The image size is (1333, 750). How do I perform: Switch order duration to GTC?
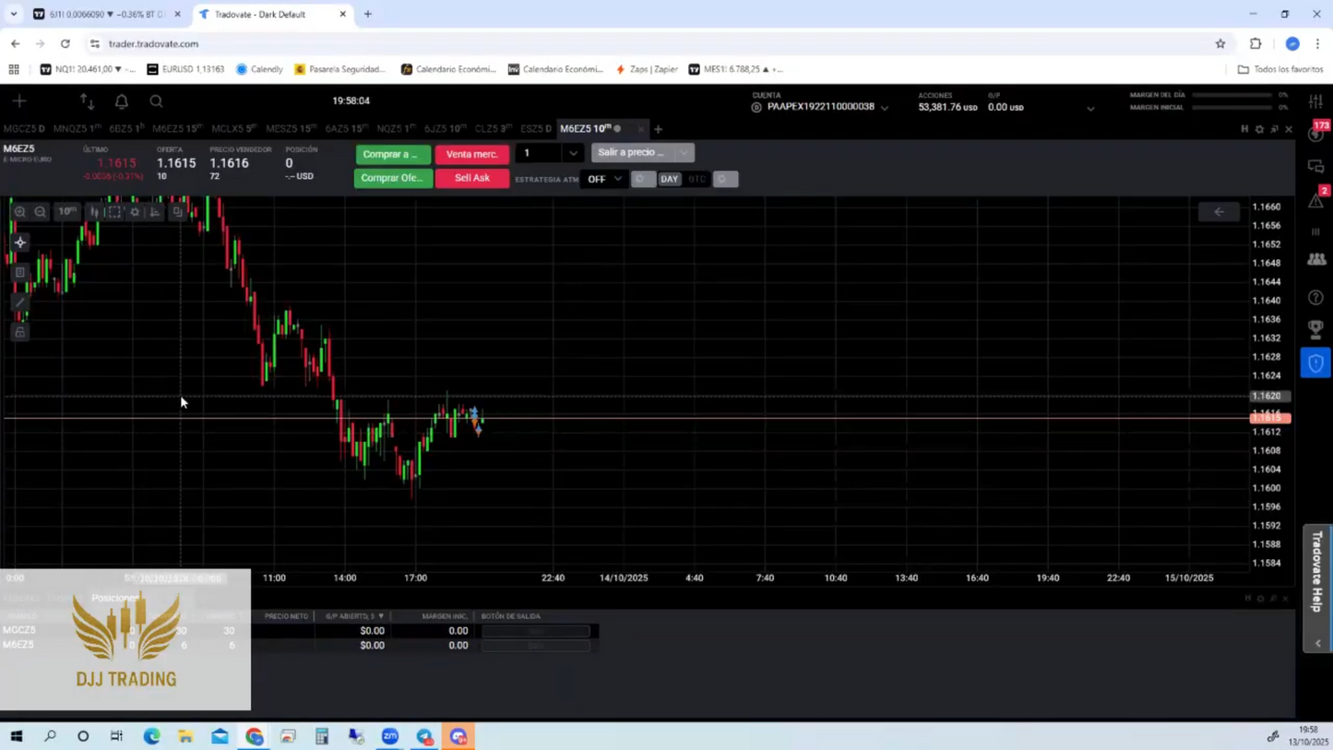697,179
